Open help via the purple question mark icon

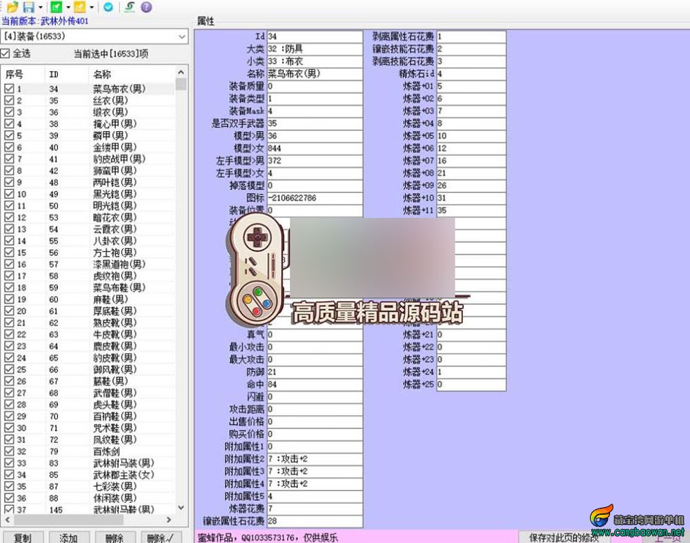click(x=146, y=7)
